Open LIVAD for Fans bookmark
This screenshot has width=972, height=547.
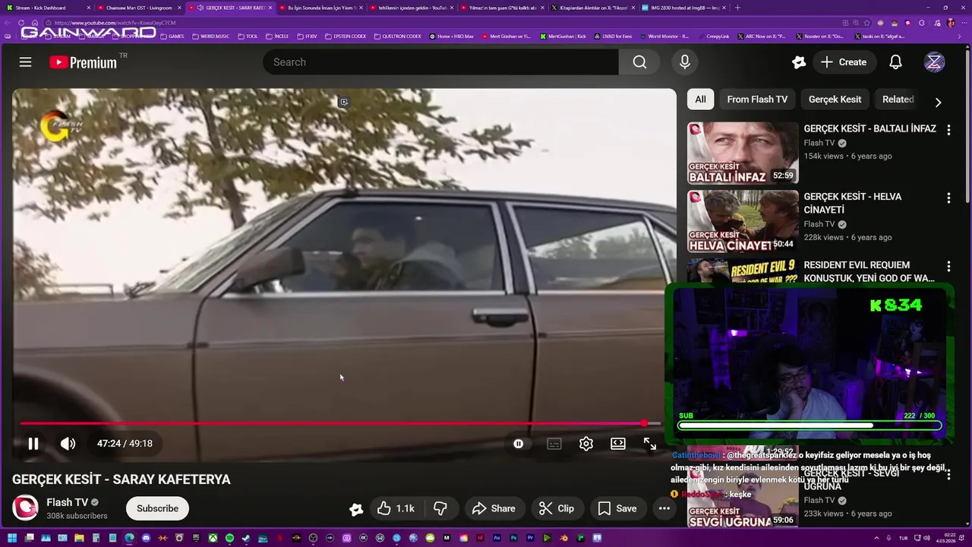[613, 36]
